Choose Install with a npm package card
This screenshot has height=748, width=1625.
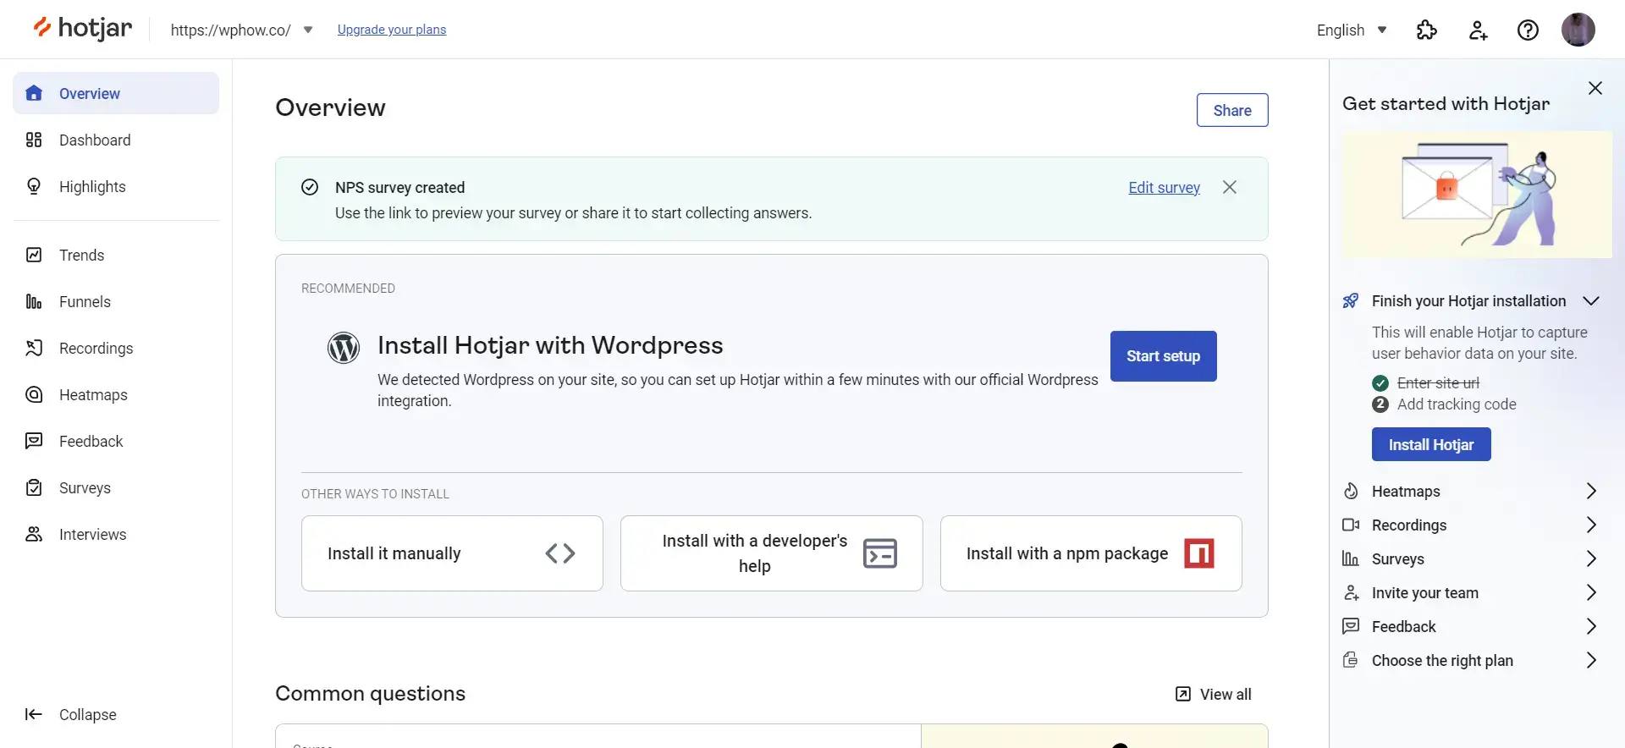(1091, 553)
